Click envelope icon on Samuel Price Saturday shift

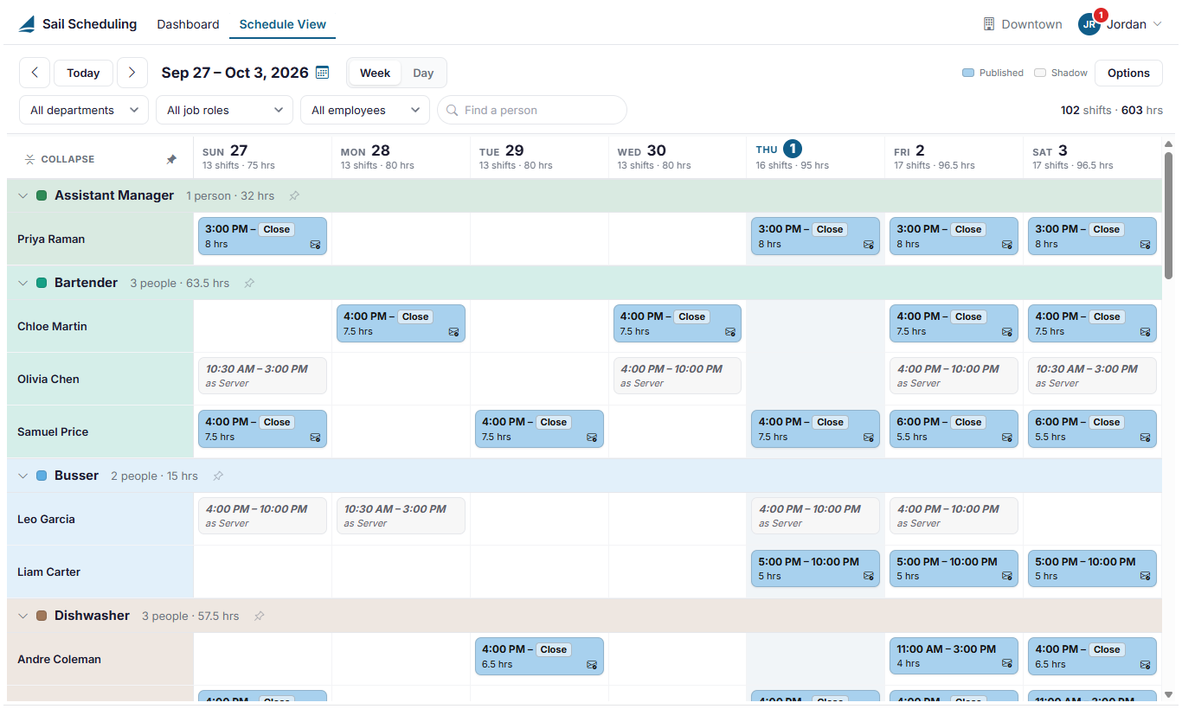(x=1146, y=438)
